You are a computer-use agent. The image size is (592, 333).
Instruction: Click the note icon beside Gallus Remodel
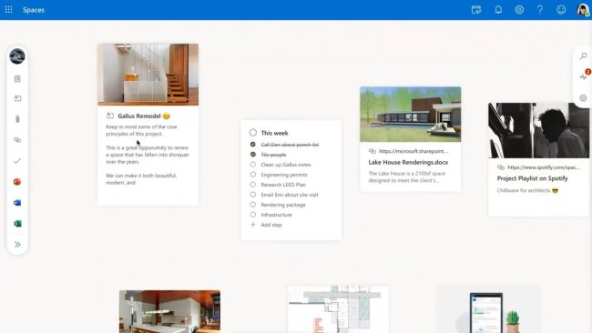(110, 116)
